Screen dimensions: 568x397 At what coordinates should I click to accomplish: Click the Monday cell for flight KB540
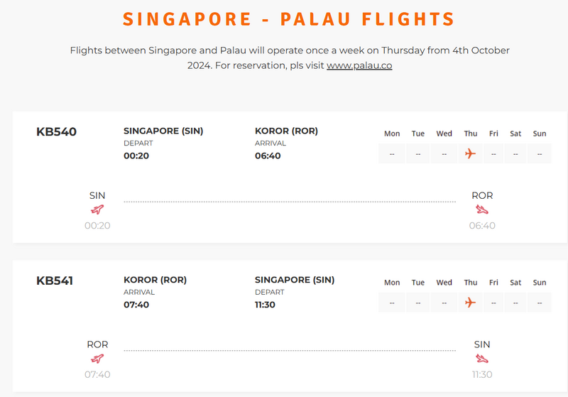(392, 153)
